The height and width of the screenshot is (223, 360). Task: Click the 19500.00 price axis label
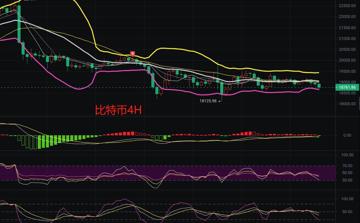pyautogui.click(x=347, y=71)
